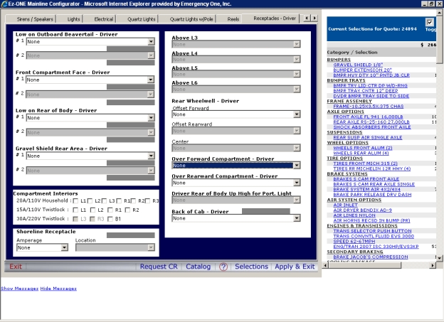Select the Receptacles - Driver tab
This screenshot has height=322, width=444.
[x=275, y=18]
